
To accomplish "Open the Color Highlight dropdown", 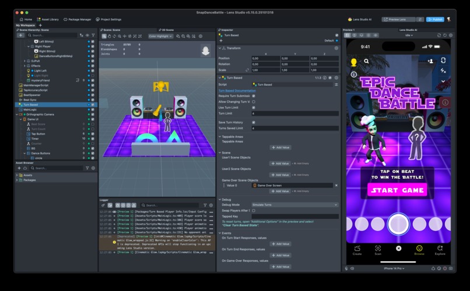I will point(160,36).
